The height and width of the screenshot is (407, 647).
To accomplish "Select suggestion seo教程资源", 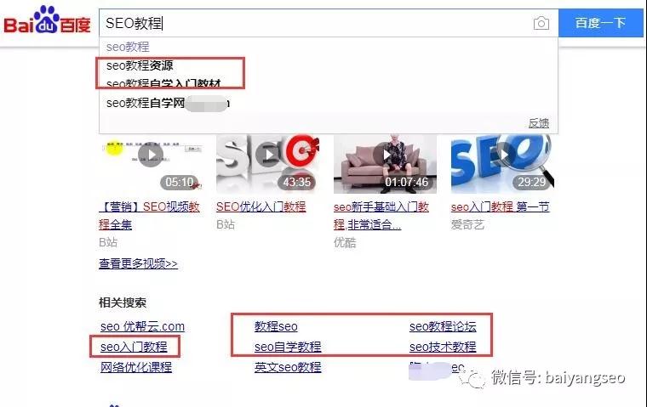I will coord(140,65).
